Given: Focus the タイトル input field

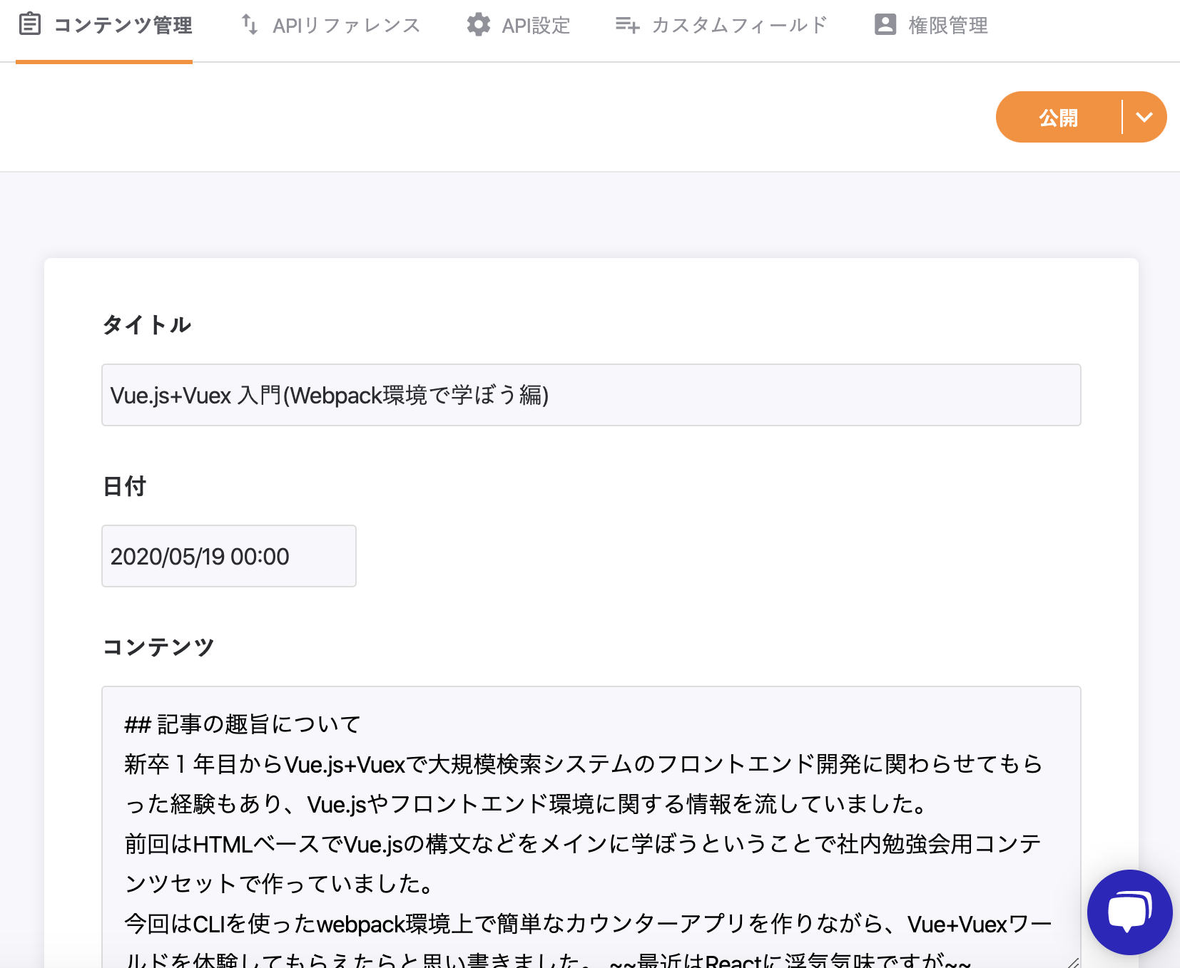Looking at the screenshot, I should (591, 395).
